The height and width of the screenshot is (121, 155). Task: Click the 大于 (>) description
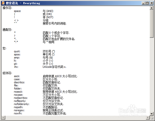(48, 64)
